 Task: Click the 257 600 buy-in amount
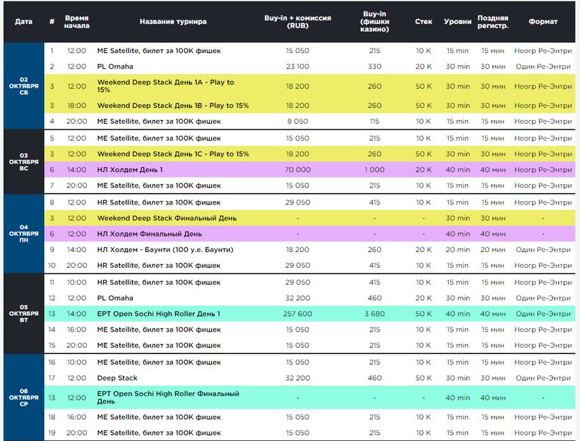point(297,314)
